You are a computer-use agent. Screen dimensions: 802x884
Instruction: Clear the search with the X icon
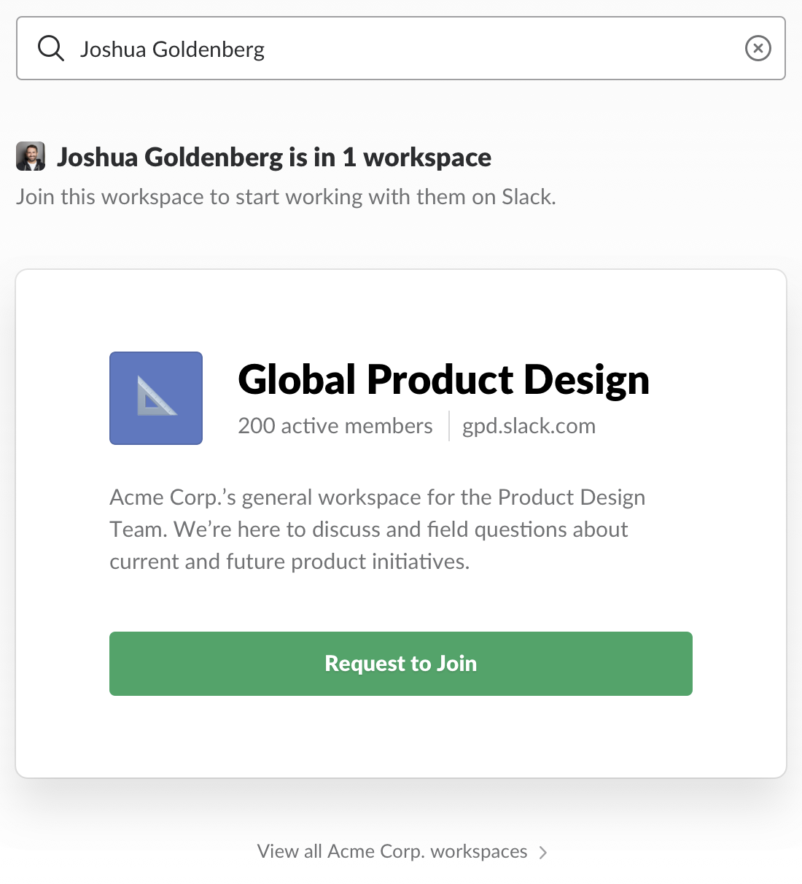[758, 48]
